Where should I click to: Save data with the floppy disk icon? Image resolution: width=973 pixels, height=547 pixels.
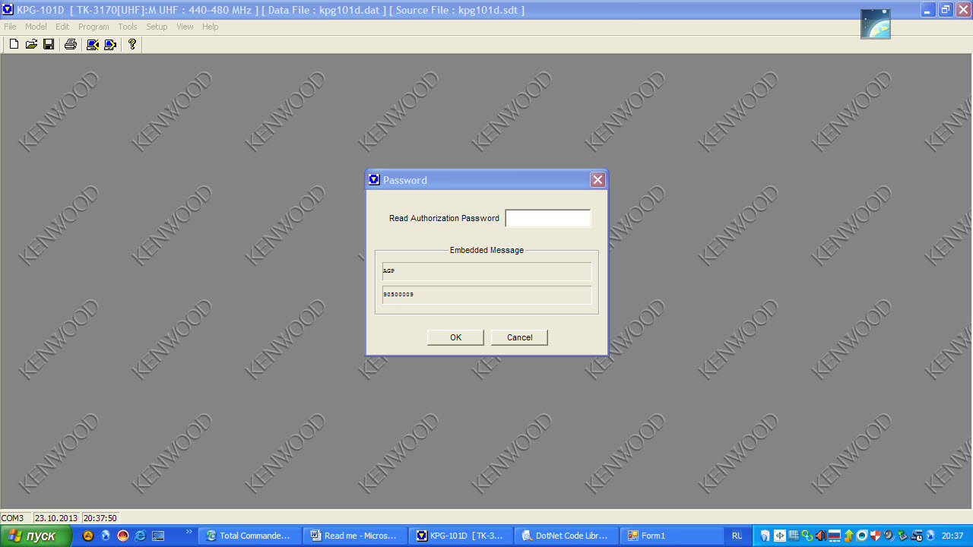pos(49,45)
